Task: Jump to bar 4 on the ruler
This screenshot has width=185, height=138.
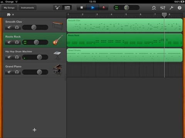Action: [111, 15]
